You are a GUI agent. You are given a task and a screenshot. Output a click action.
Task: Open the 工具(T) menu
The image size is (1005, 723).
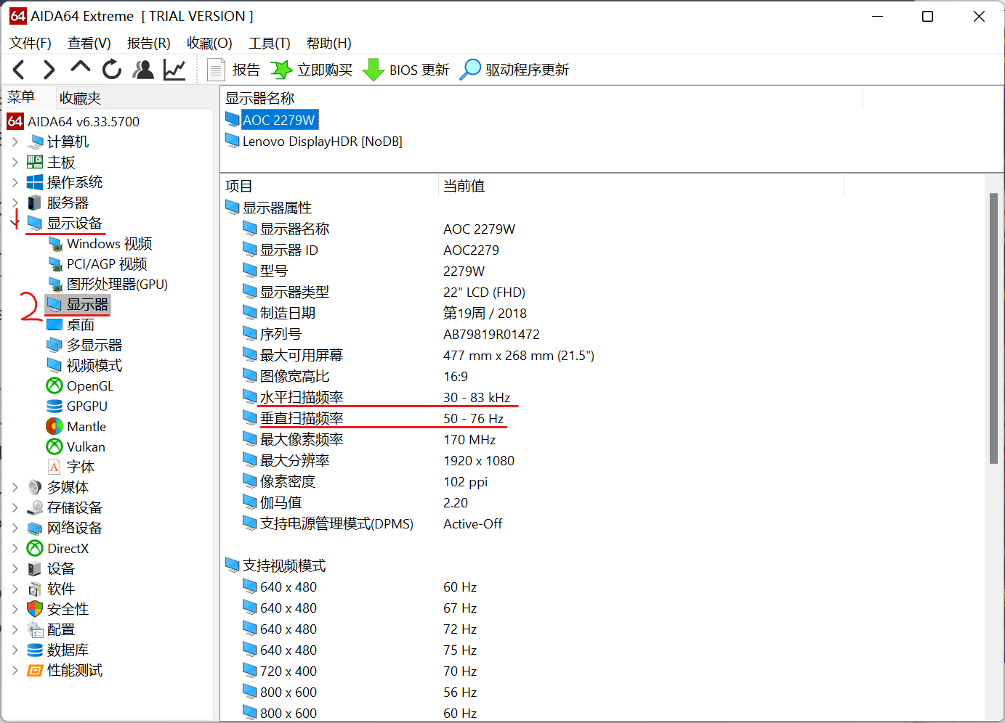pyautogui.click(x=269, y=43)
